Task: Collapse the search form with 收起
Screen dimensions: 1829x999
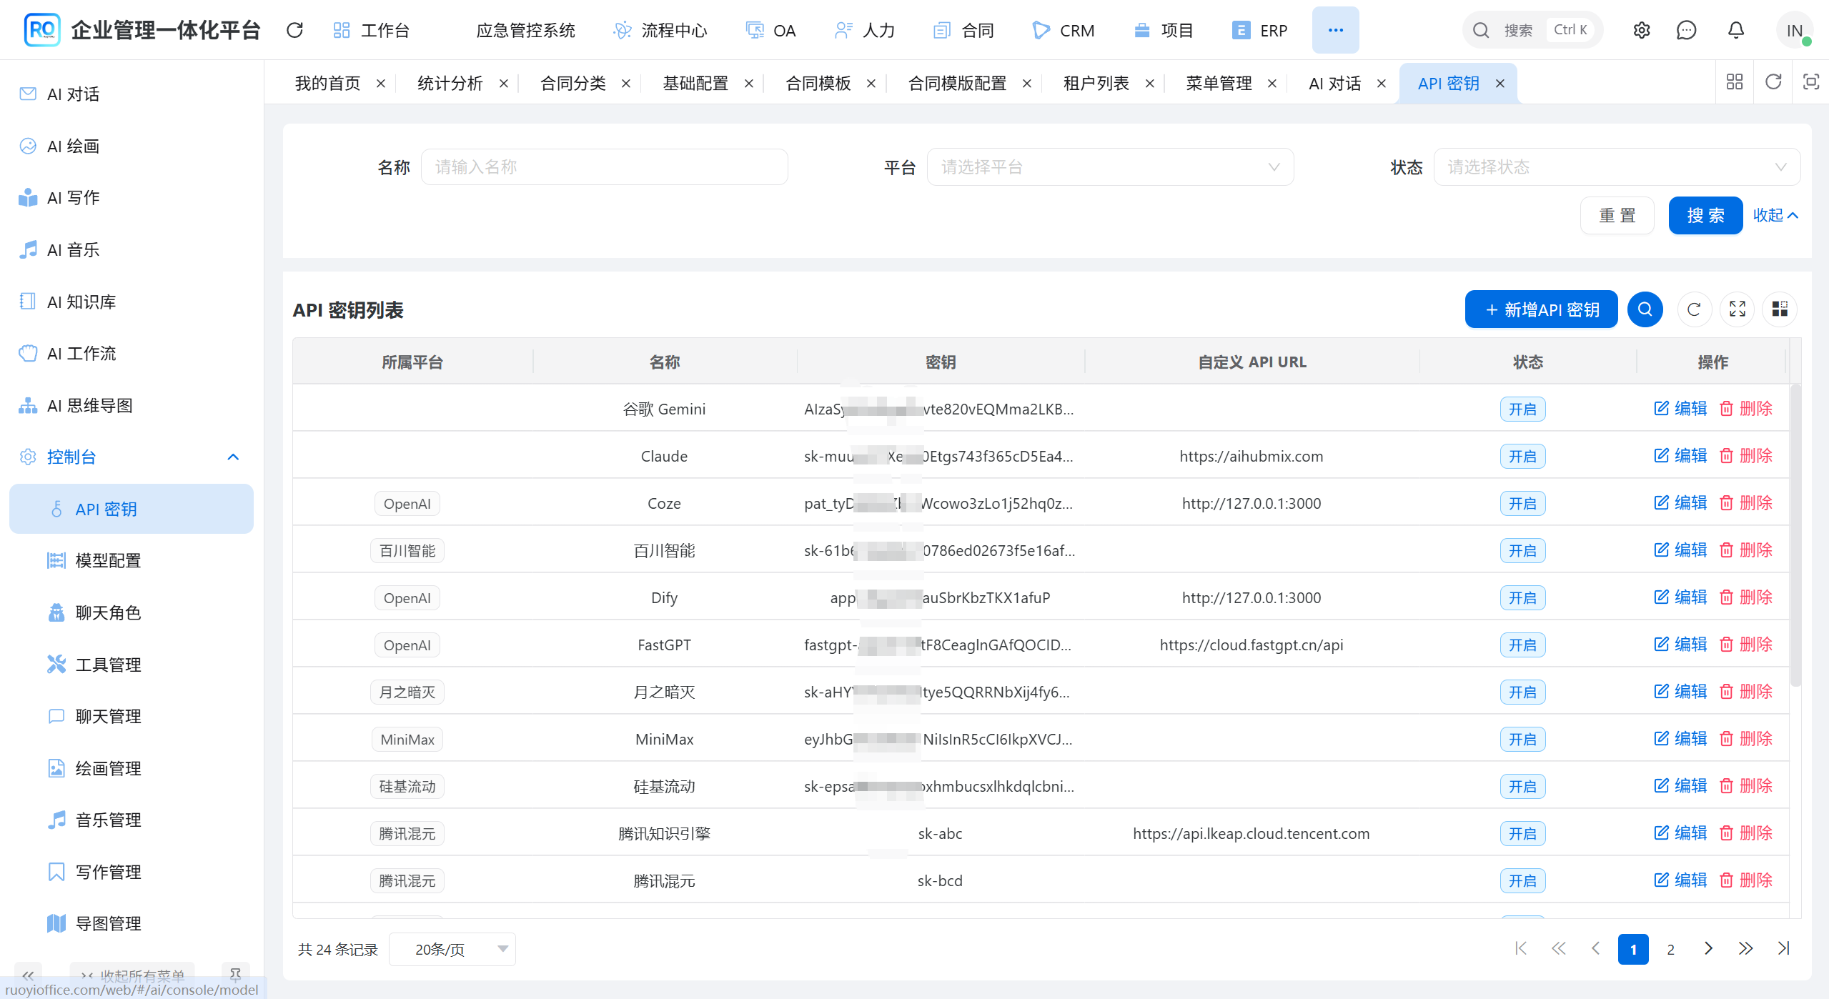Action: [x=1775, y=215]
